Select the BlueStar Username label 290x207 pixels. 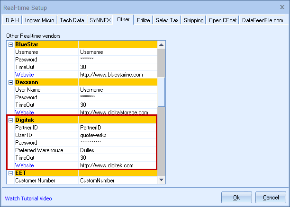46,52
